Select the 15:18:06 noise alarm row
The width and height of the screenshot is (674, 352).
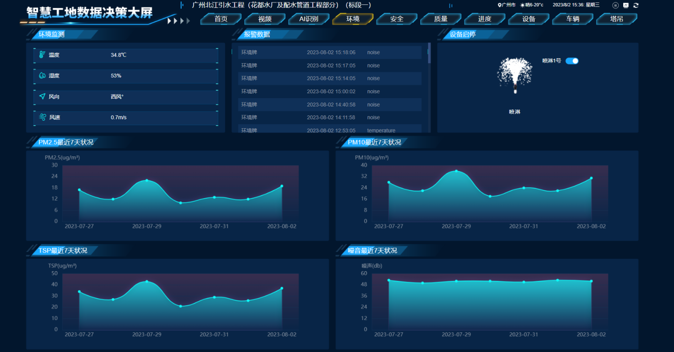pos(329,52)
